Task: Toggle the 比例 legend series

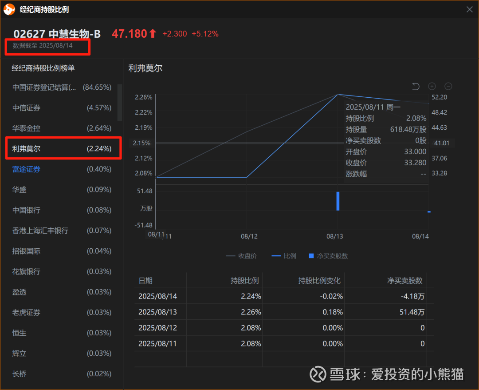Action: pos(284,256)
